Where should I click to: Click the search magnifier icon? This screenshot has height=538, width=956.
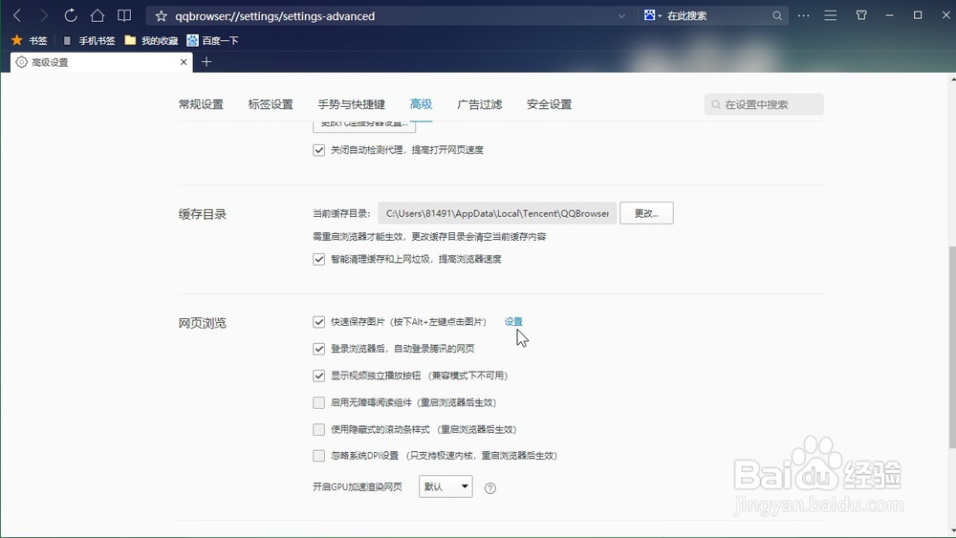pos(776,16)
